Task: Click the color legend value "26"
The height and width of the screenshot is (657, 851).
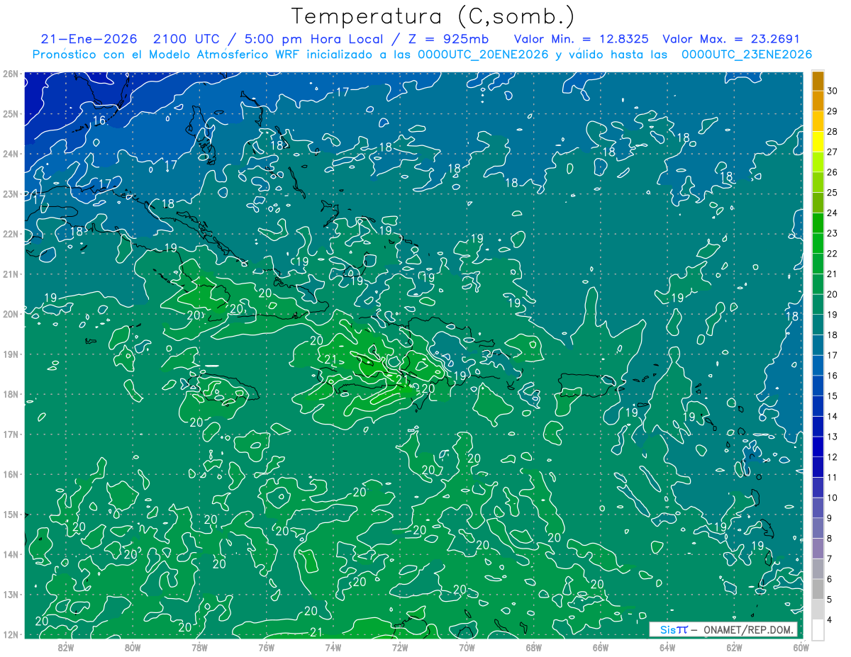Action: (833, 172)
